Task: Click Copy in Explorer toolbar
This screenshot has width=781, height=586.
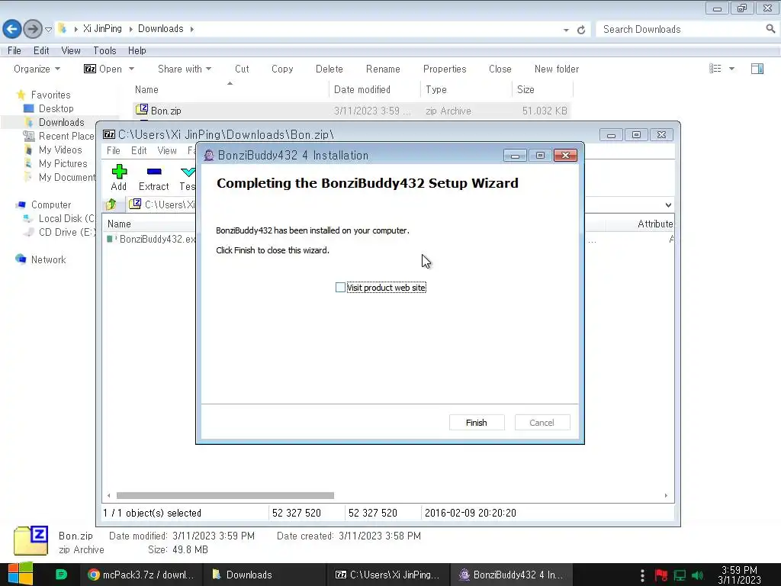Action: pyautogui.click(x=282, y=69)
